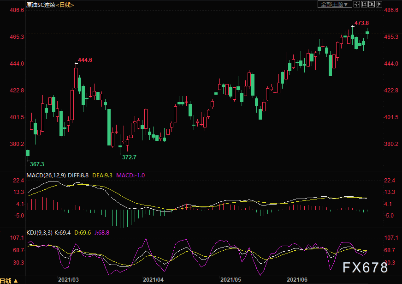
Task: Click the exit/pop-out panel icon at top right
Action: [379, 4]
